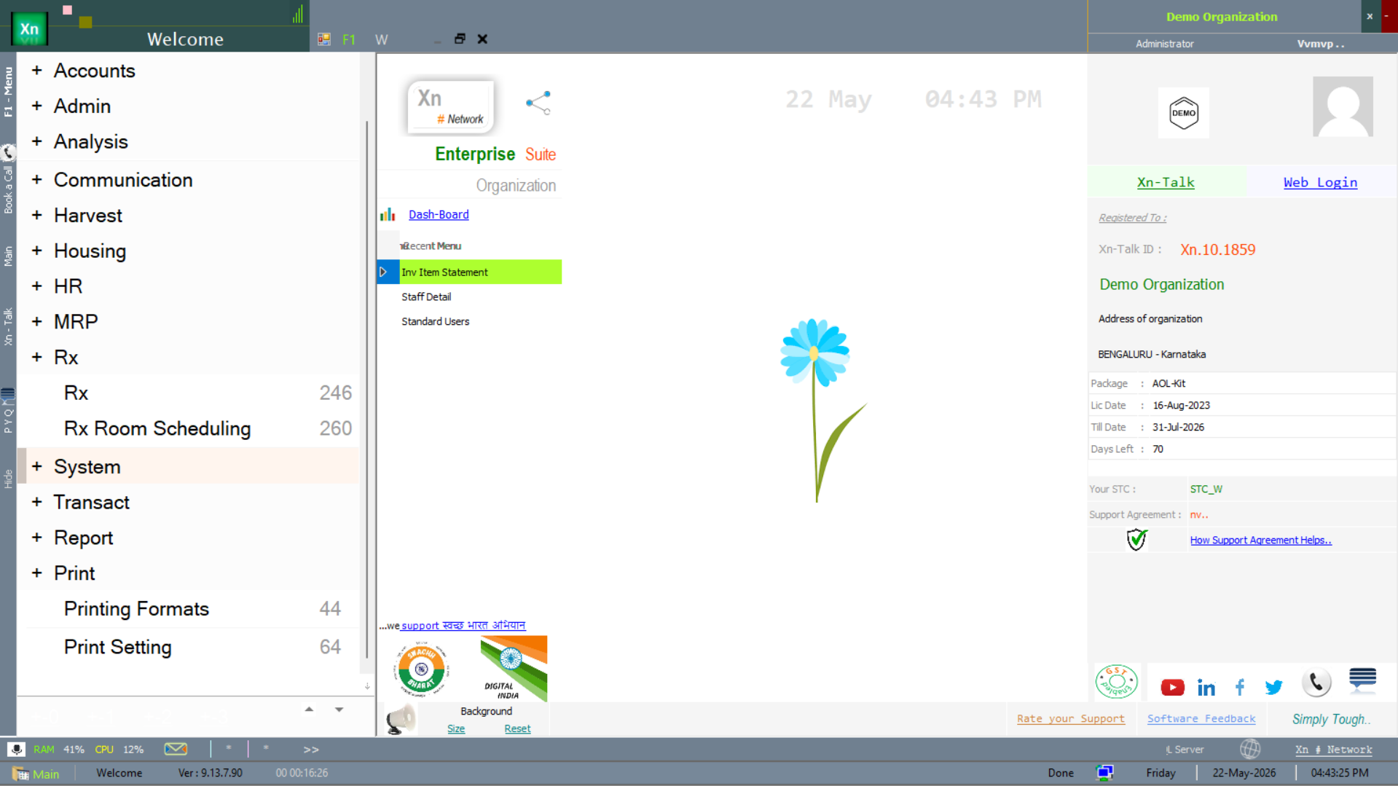Image resolution: width=1398 pixels, height=786 pixels.
Task: Click the Dash-Board bar chart icon
Action: coord(388,214)
